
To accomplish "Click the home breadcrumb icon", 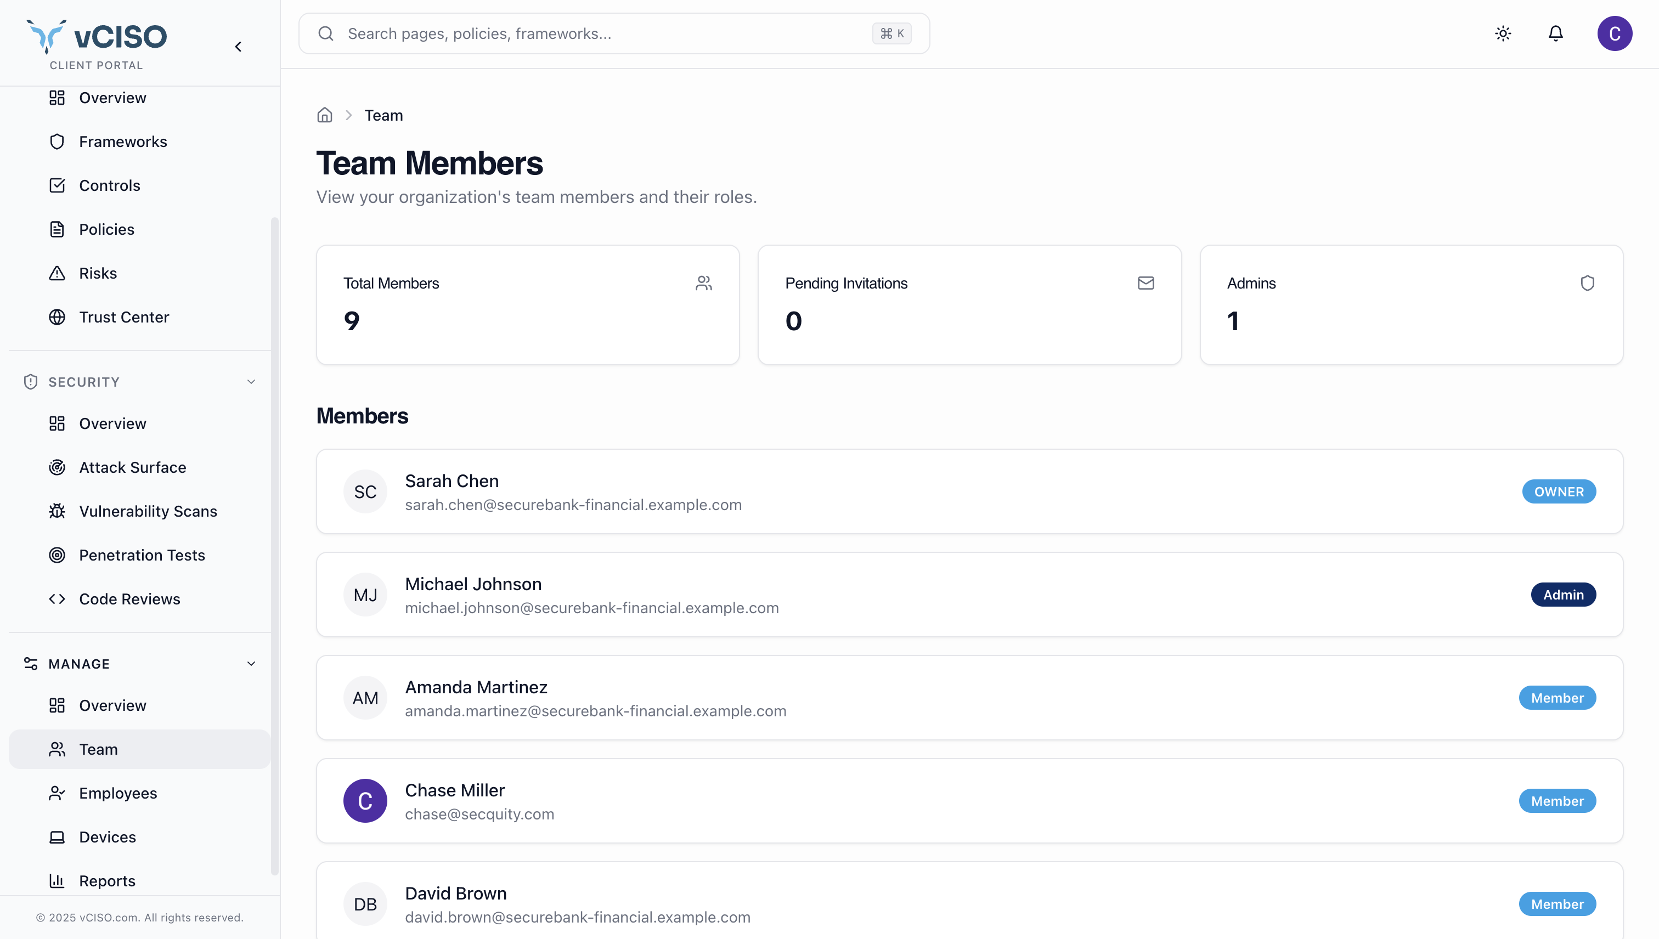I will click(324, 115).
